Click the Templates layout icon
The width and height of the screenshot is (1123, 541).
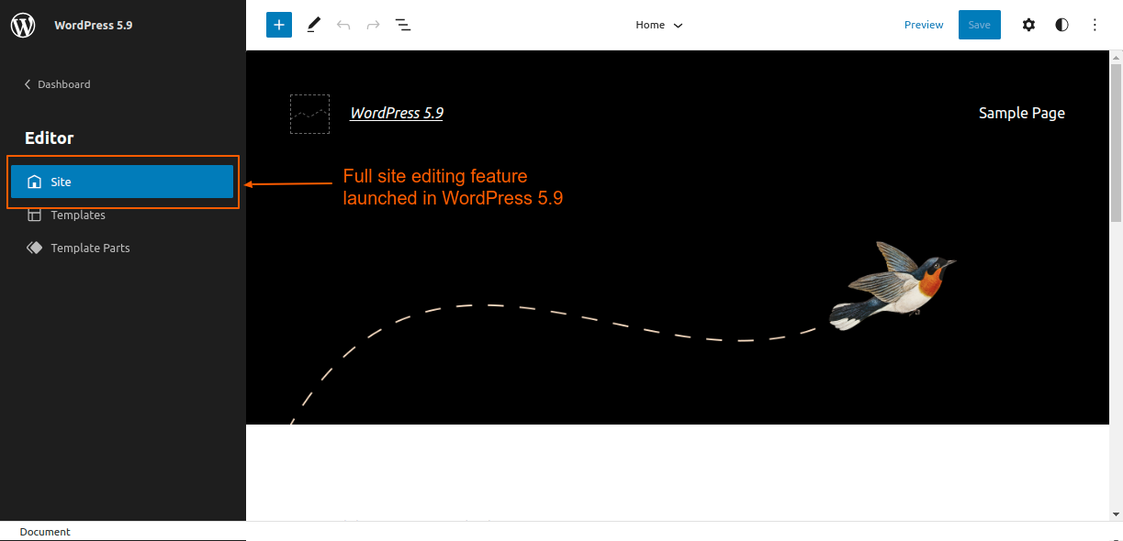(34, 215)
